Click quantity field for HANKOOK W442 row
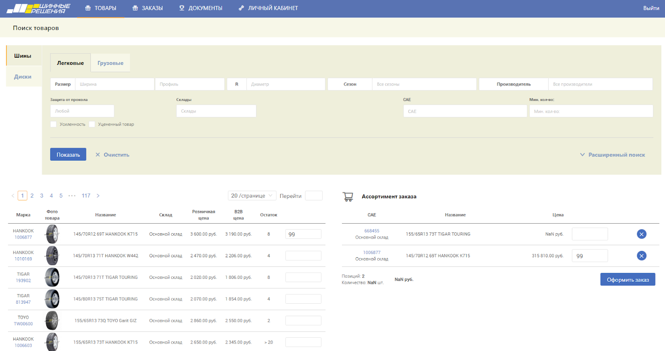The image size is (665, 351). pyautogui.click(x=303, y=256)
